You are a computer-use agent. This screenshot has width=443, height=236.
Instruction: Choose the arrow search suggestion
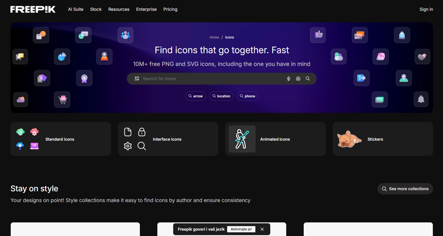tap(196, 96)
